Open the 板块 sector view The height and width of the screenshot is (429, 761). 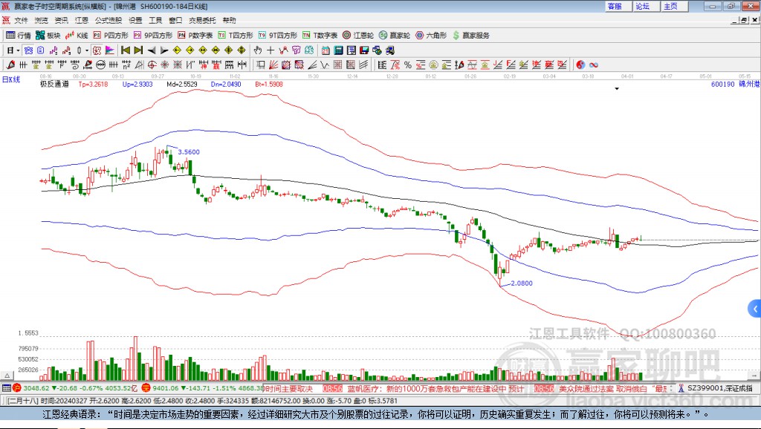[48, 36]
